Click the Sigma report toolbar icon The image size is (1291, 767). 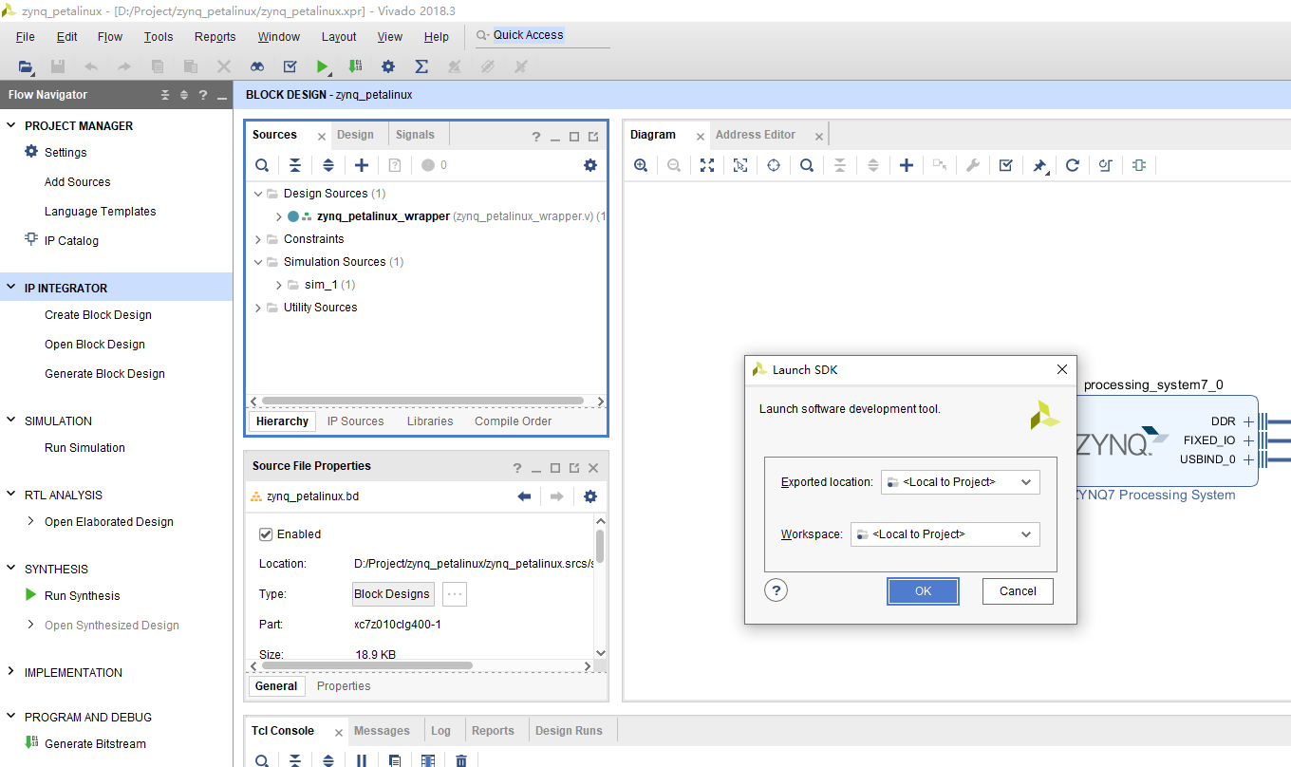click(421, 66)
